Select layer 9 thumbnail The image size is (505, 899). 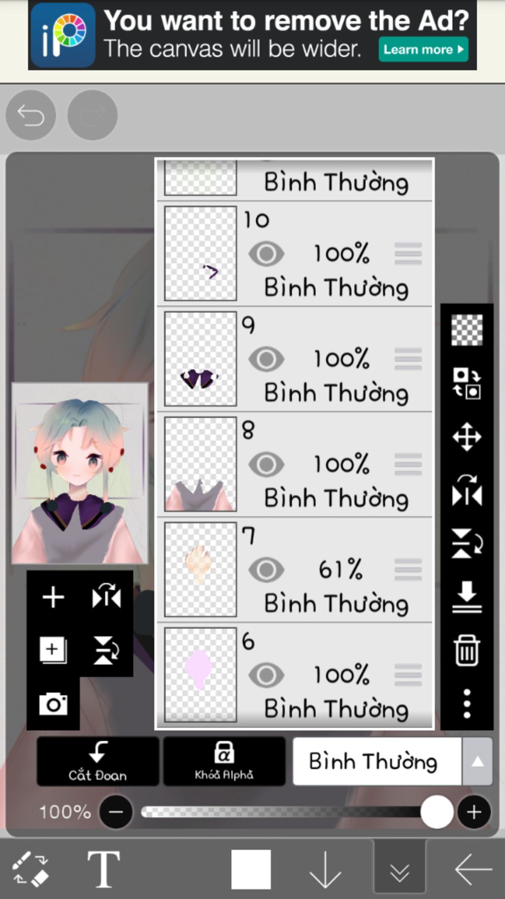pyautogui.click(x=200, y=359)
